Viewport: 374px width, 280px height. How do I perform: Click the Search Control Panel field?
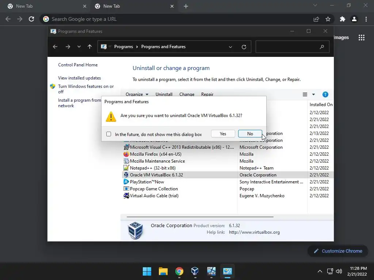(x=293, y=47)
